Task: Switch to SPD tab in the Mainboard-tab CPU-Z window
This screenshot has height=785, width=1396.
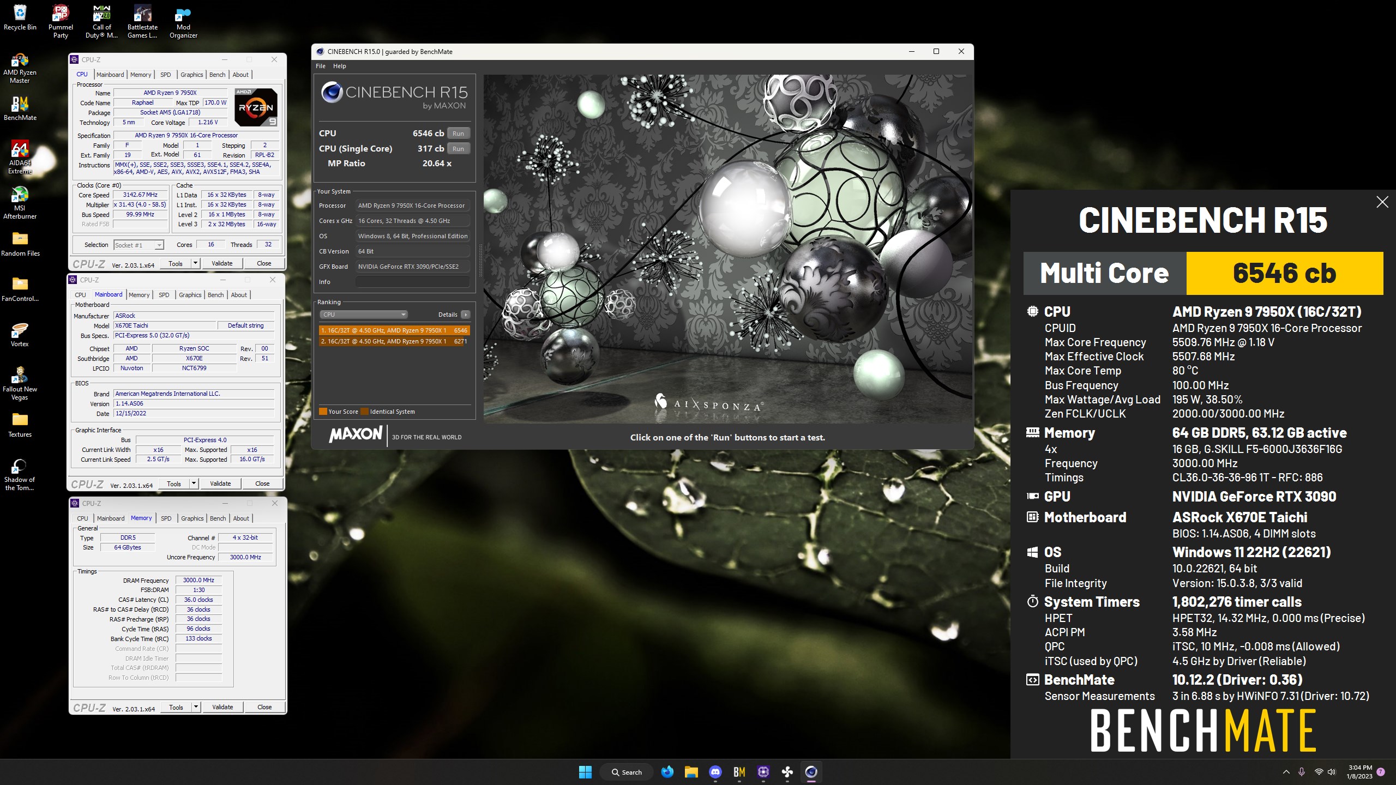Action: point(164,295)
